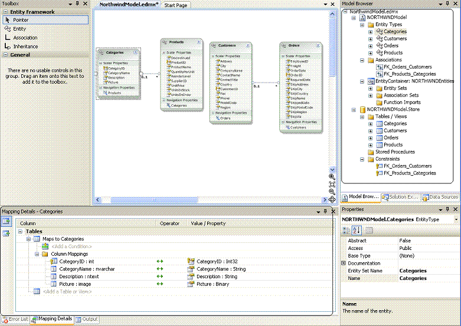
Task: Click Map Entity to Functions icon
Action: coord(6,233)
